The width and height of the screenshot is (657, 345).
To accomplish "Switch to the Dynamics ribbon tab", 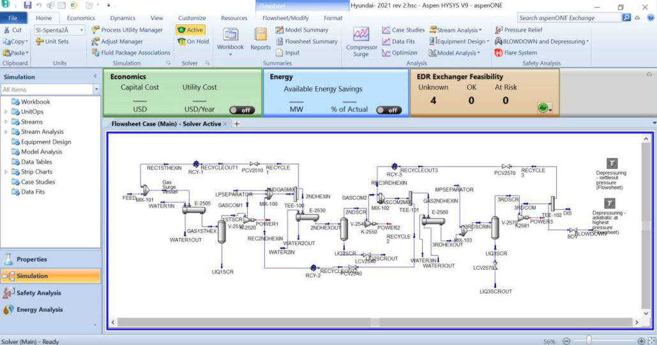I will pos(123,18).
